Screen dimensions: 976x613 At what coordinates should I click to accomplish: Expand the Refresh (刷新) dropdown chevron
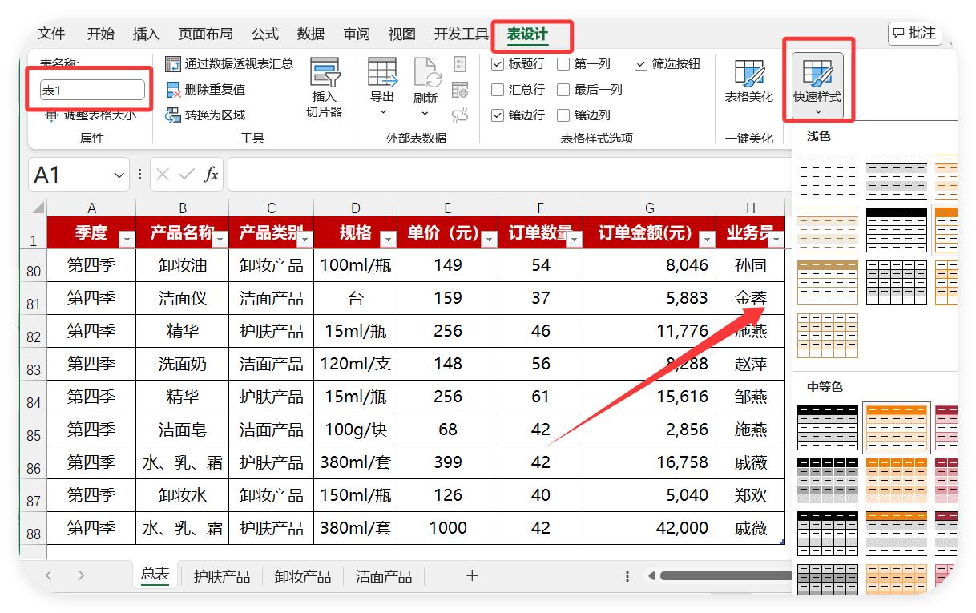pyautogui.click(x=425, y=114)
